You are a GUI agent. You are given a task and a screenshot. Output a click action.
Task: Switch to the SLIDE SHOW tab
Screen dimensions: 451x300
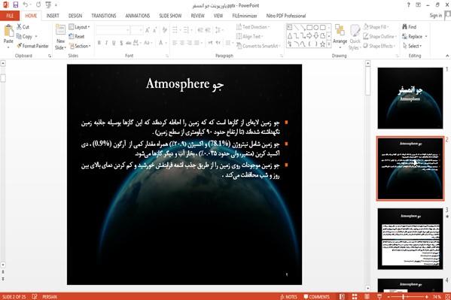point(170,16)
